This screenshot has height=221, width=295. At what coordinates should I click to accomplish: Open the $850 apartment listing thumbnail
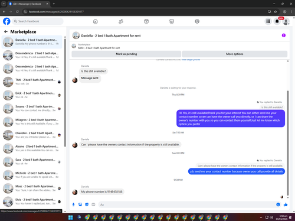point(74,46)
